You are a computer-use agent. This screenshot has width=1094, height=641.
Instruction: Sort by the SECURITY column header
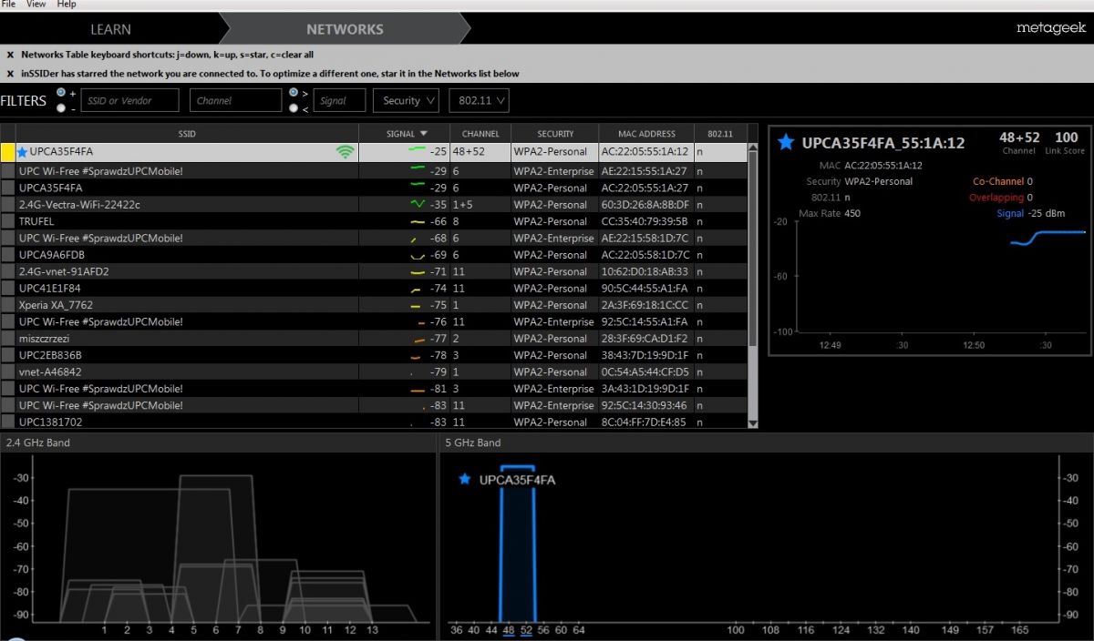click(554, 134)
